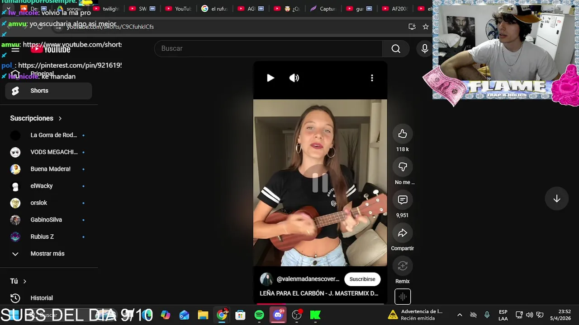The height and width of the screenshot is (325, 579).
Task: Start voice search with microphone
Action: tap(424, 49)
